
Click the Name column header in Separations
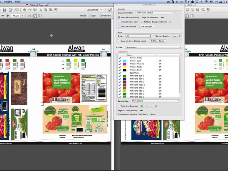129,55
